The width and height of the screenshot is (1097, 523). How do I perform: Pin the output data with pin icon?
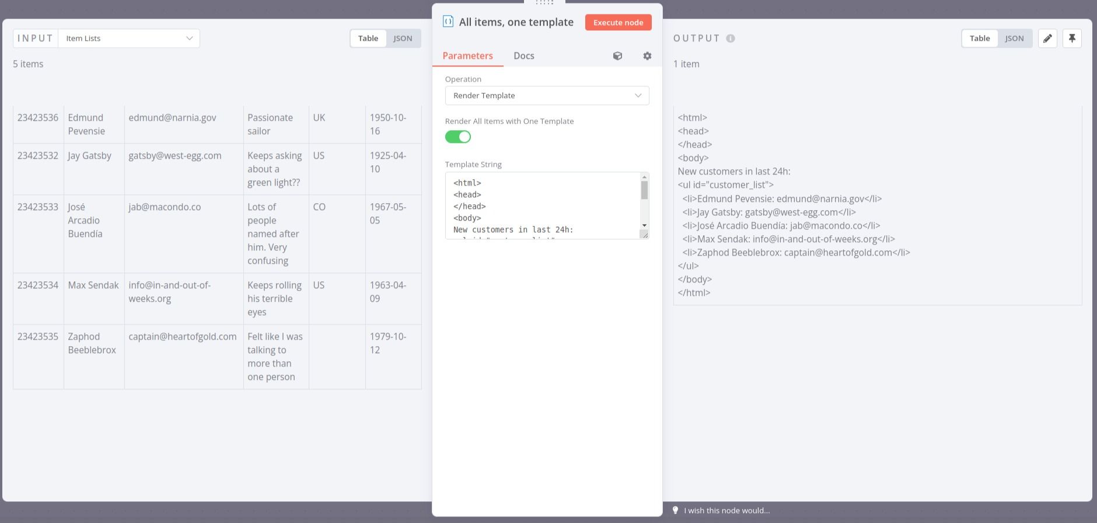point(1072,39)
